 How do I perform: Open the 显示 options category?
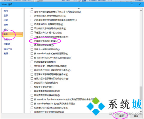point(6,16)
